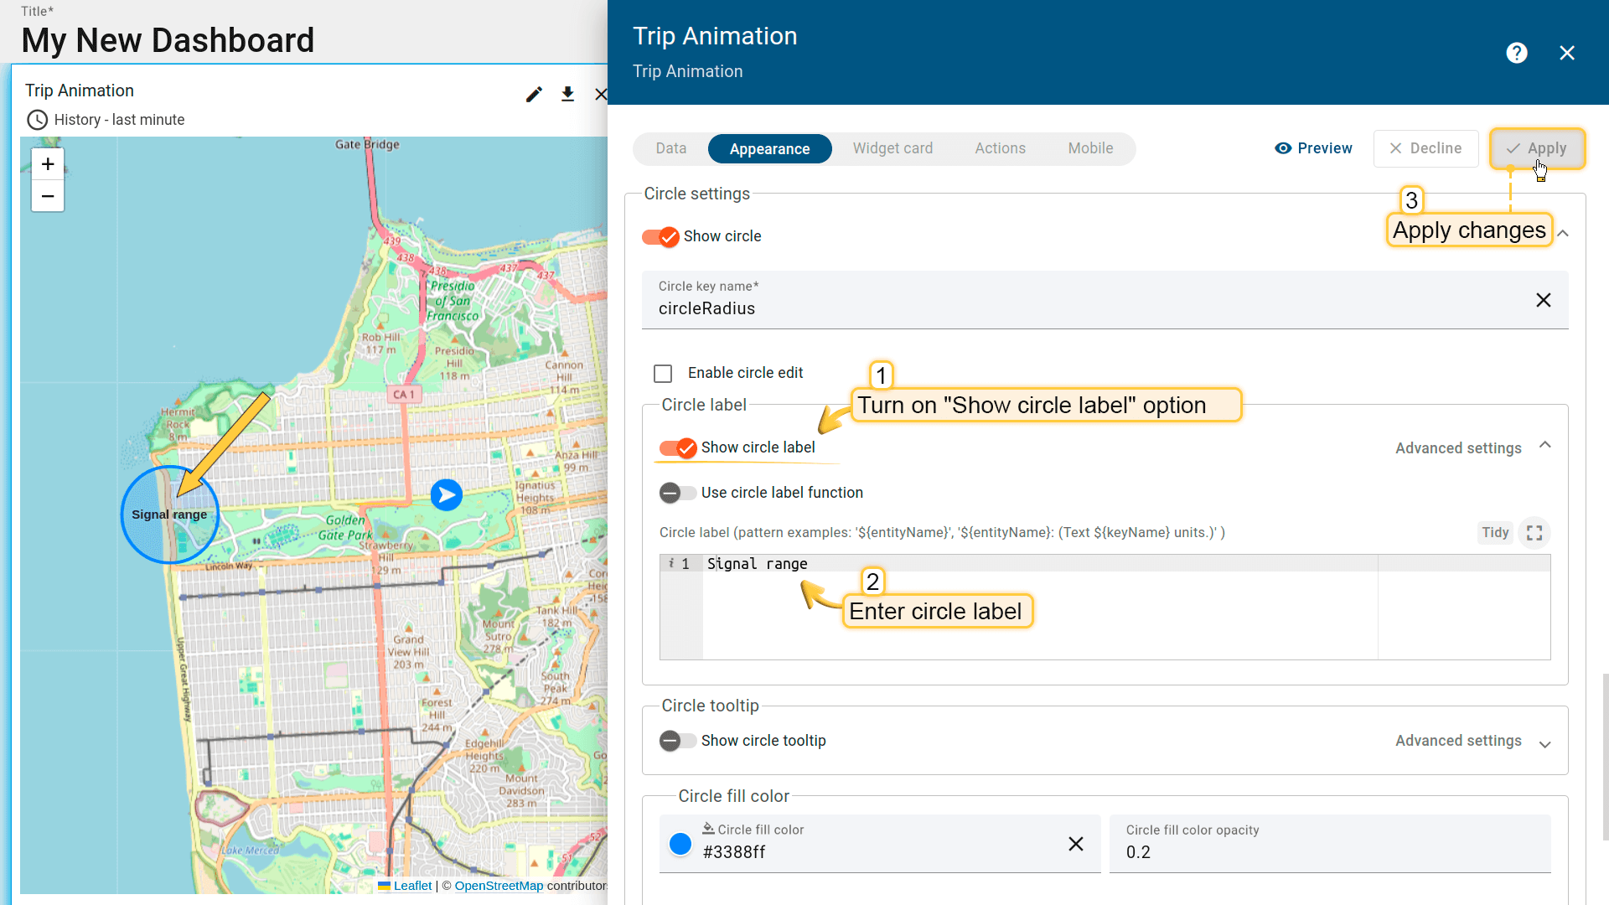Screen dimensions: 1609x905
Task: Open the blue circle fill color swatch
Action: [680, 845]
